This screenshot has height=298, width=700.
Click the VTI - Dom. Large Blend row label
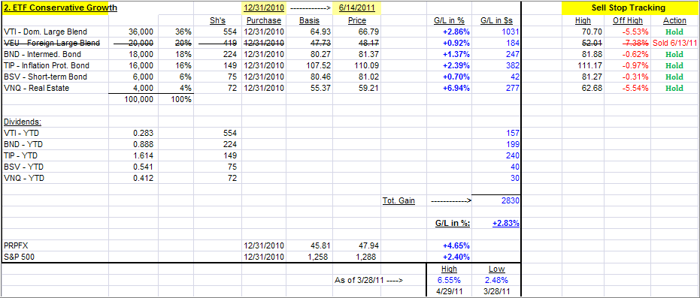click(45, 32)
